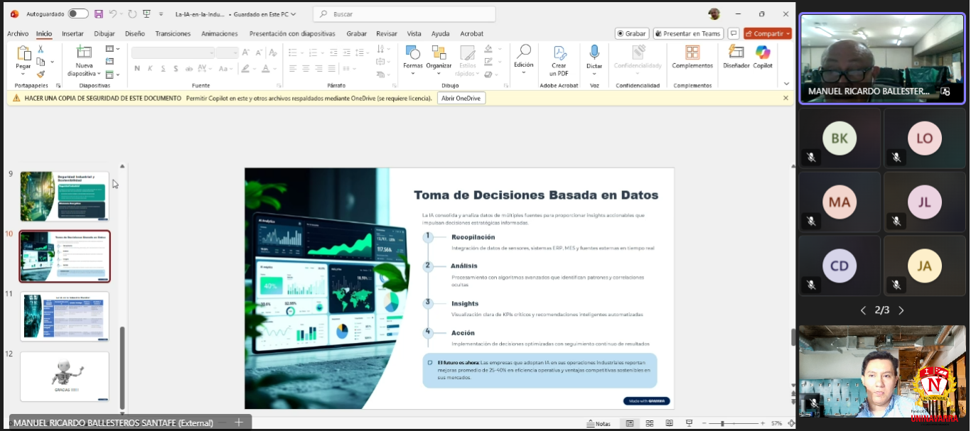
Task: Switch to slide sorter view in status bar
Action: (x=650, y=423)
